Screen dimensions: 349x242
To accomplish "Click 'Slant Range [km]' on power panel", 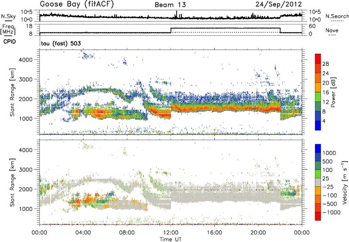I will click(12, 92).
